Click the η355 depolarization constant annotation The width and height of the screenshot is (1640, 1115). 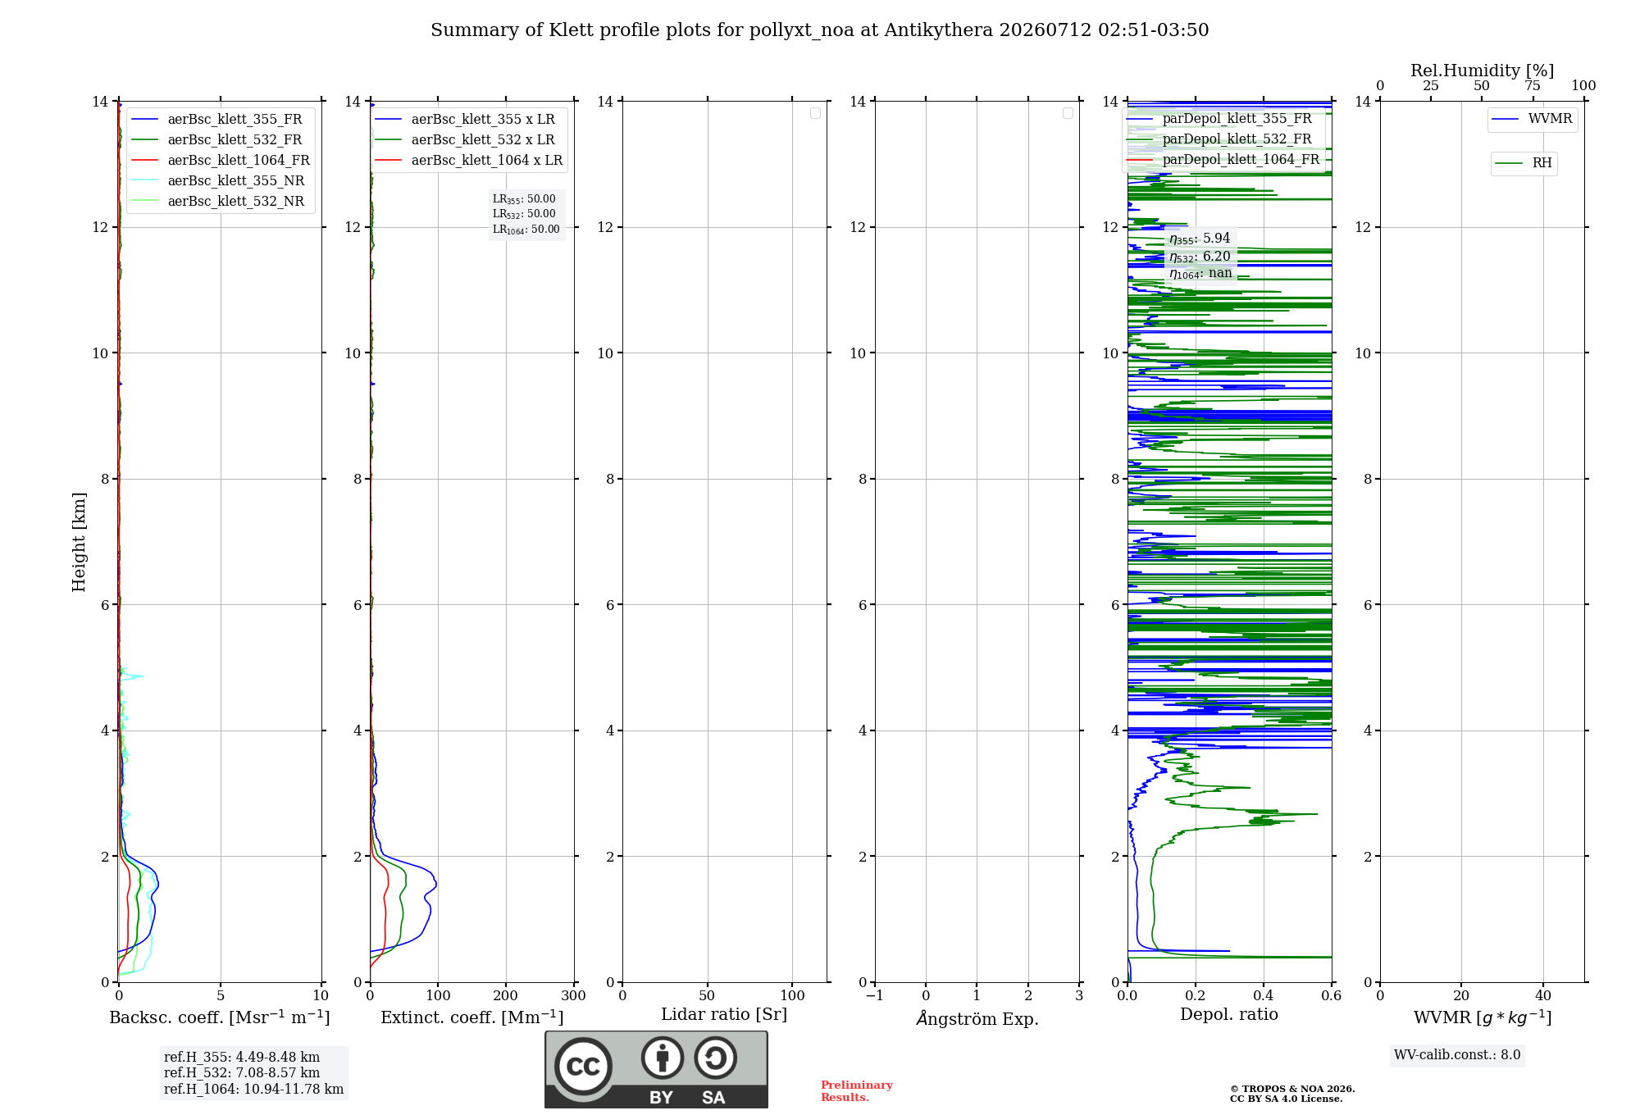(1200, 239)
